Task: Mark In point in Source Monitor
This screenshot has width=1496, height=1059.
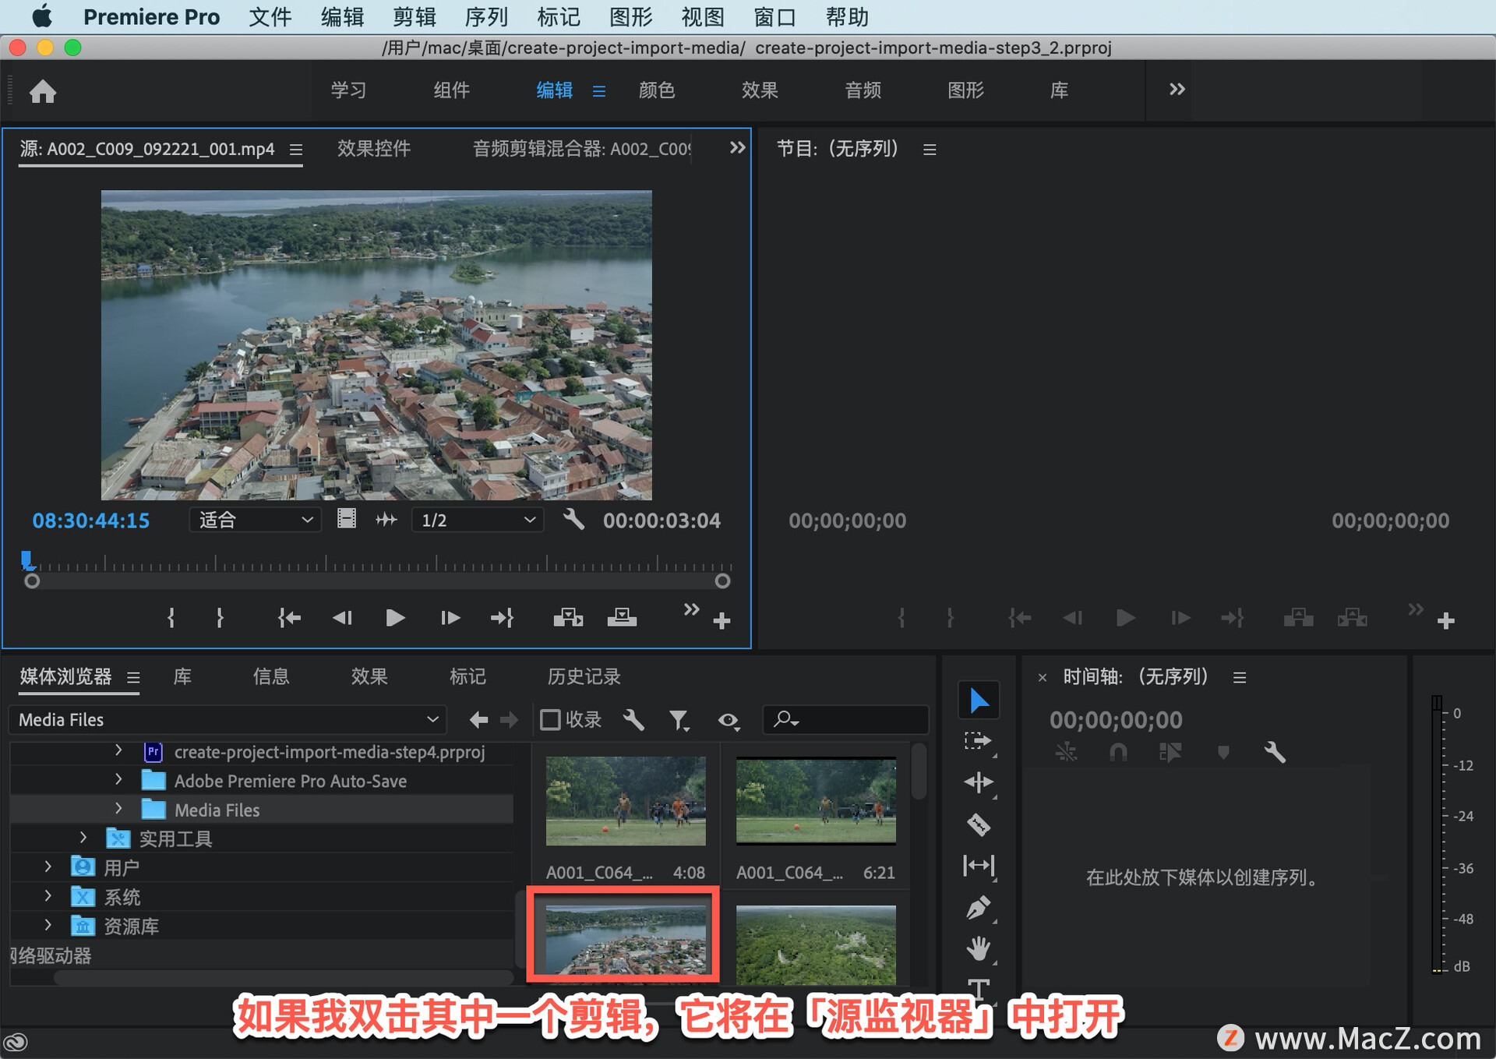Action: (171, 618)
